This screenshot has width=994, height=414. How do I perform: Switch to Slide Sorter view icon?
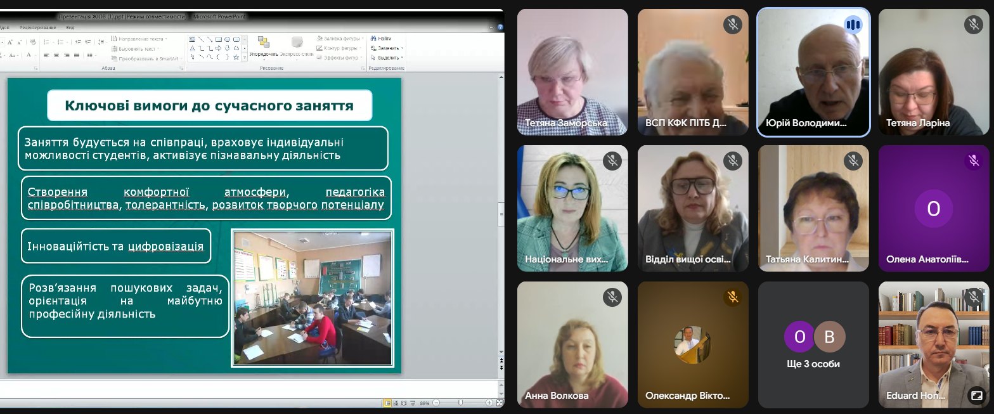coord(396,403)
